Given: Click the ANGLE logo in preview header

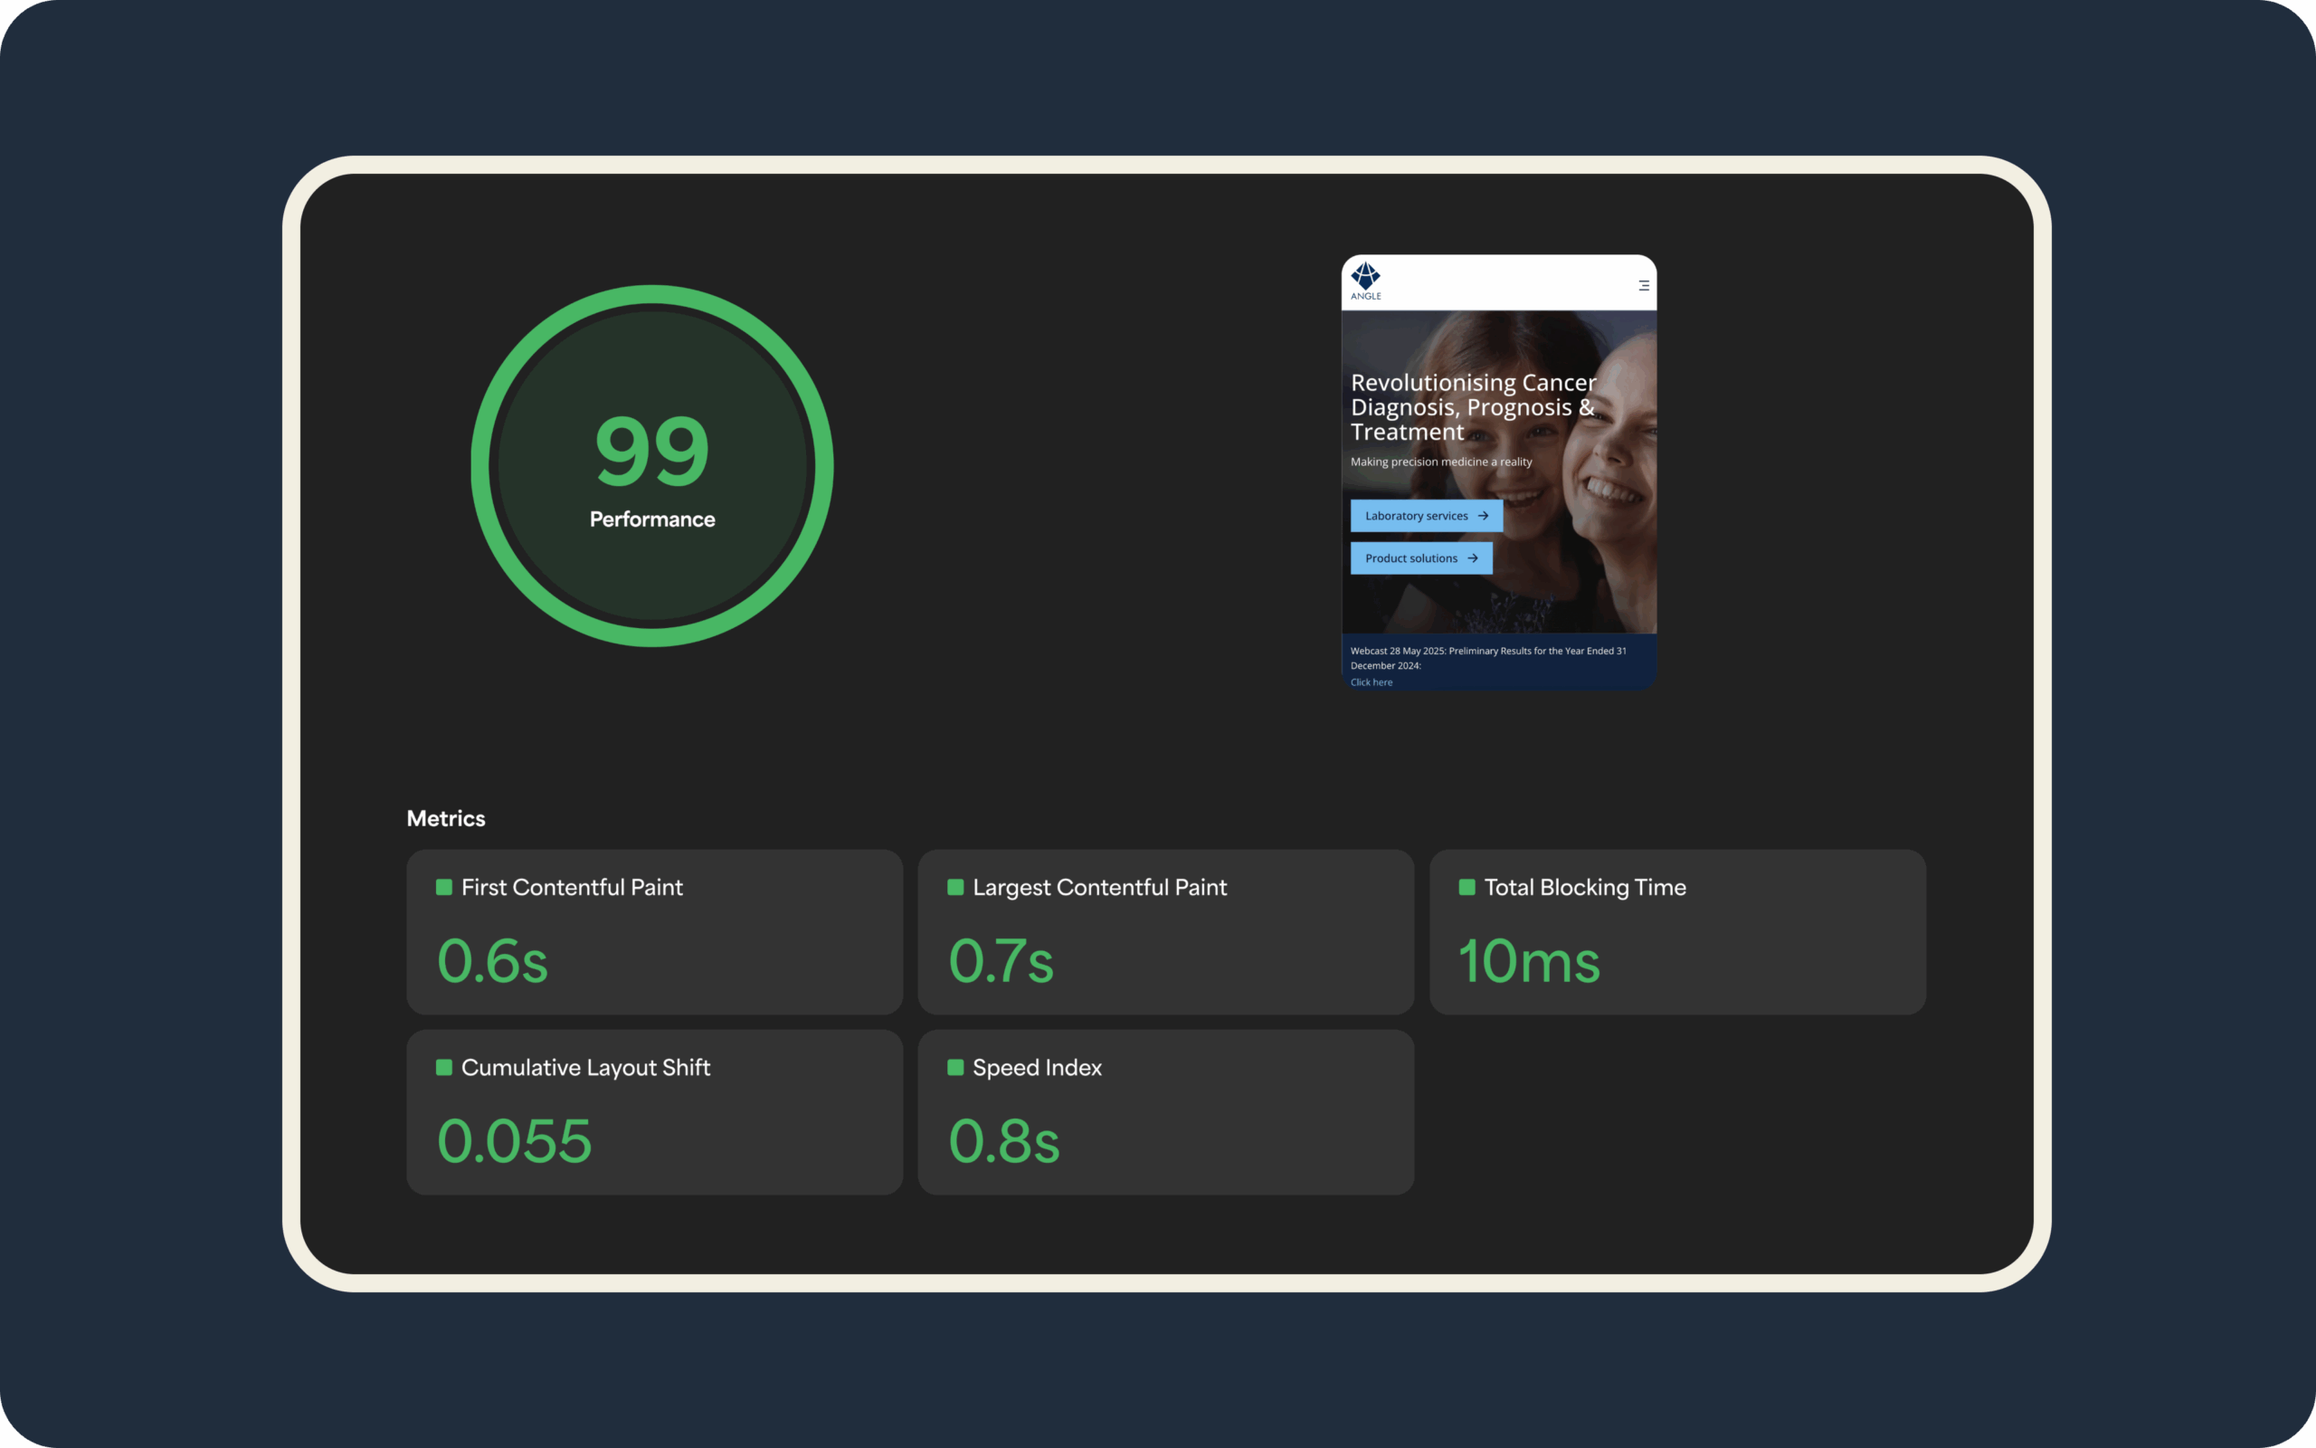Looking at the screenshot, I should (x=1366, y=281).
